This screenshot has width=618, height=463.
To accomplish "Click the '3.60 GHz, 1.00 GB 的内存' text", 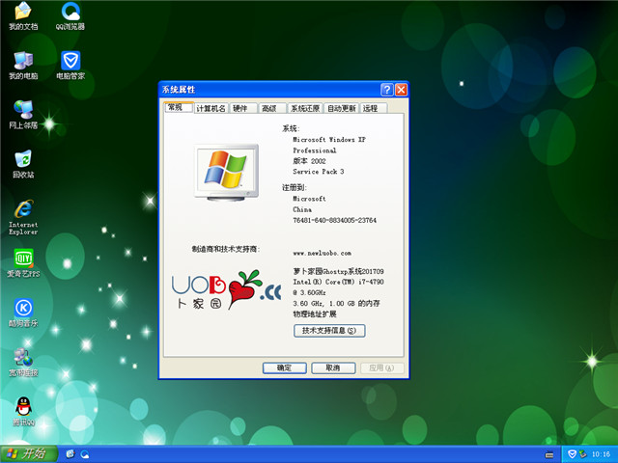I will click(336, 304).
